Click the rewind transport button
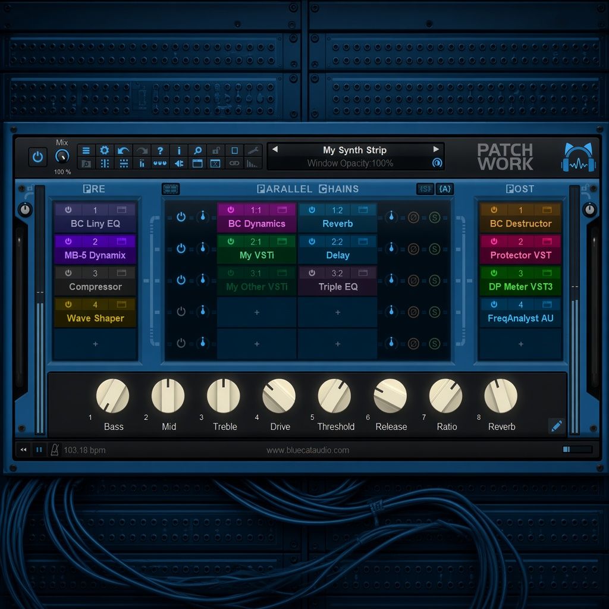Screen dimensions: 609x609 [23, 450]
